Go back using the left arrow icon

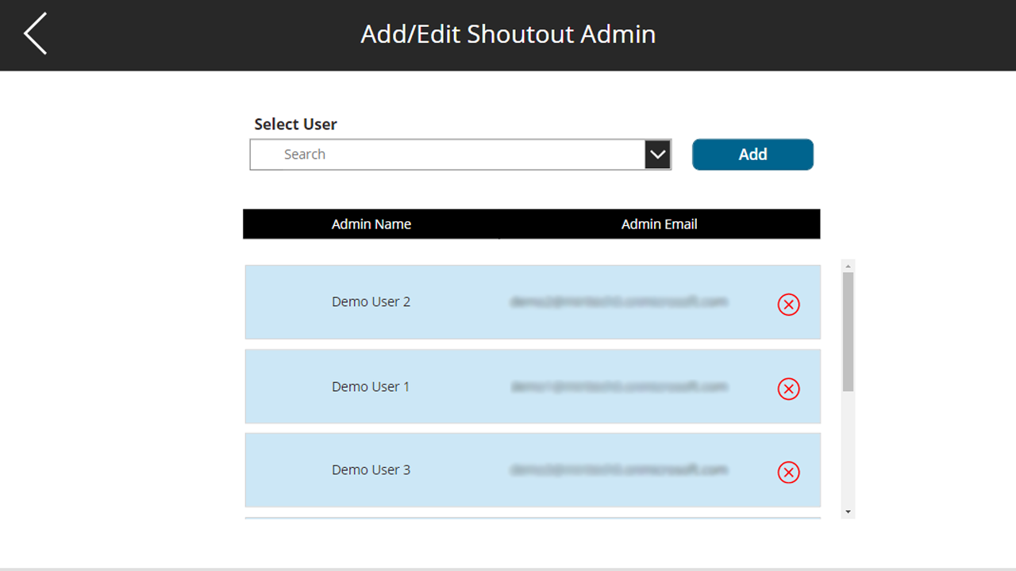click(36, 34)
